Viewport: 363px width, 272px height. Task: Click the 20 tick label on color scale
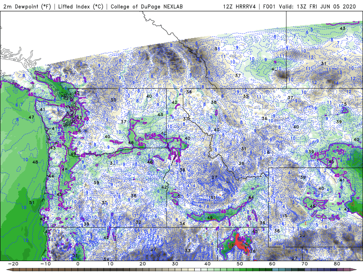pyautogui.click(x=142, y=264)
